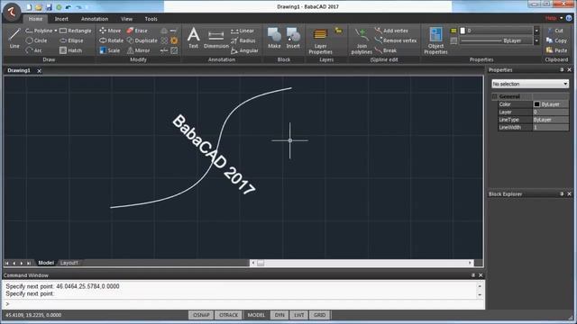Open the No selection combo box

[x=530, y=84]
